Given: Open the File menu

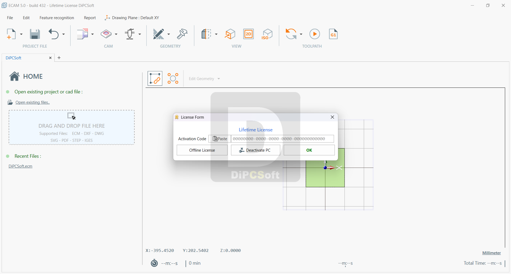Looking at the screenshot, I should click(10, 18).
